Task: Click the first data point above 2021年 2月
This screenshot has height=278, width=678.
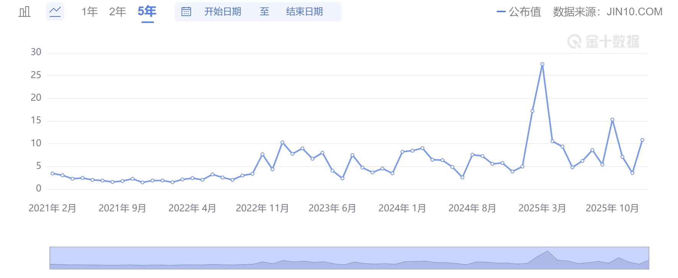Action: [52, 173]
